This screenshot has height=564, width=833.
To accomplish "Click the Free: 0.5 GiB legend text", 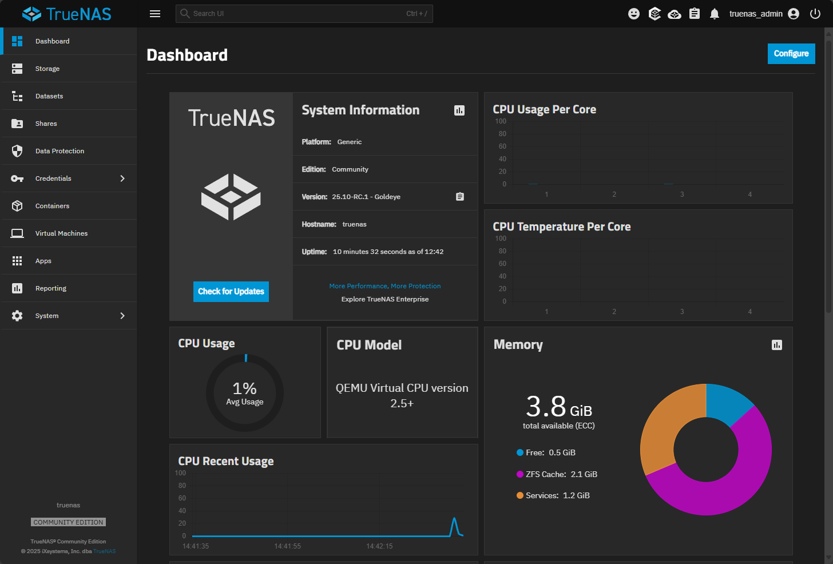I will (551, 452).
